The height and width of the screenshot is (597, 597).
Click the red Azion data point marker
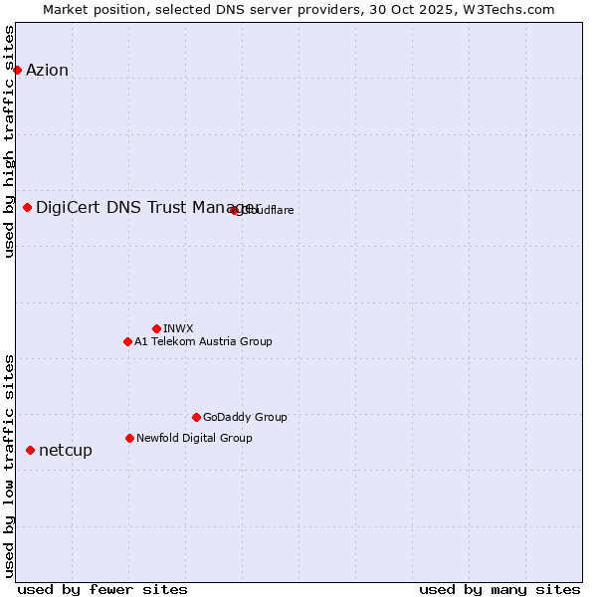point(17,70)
